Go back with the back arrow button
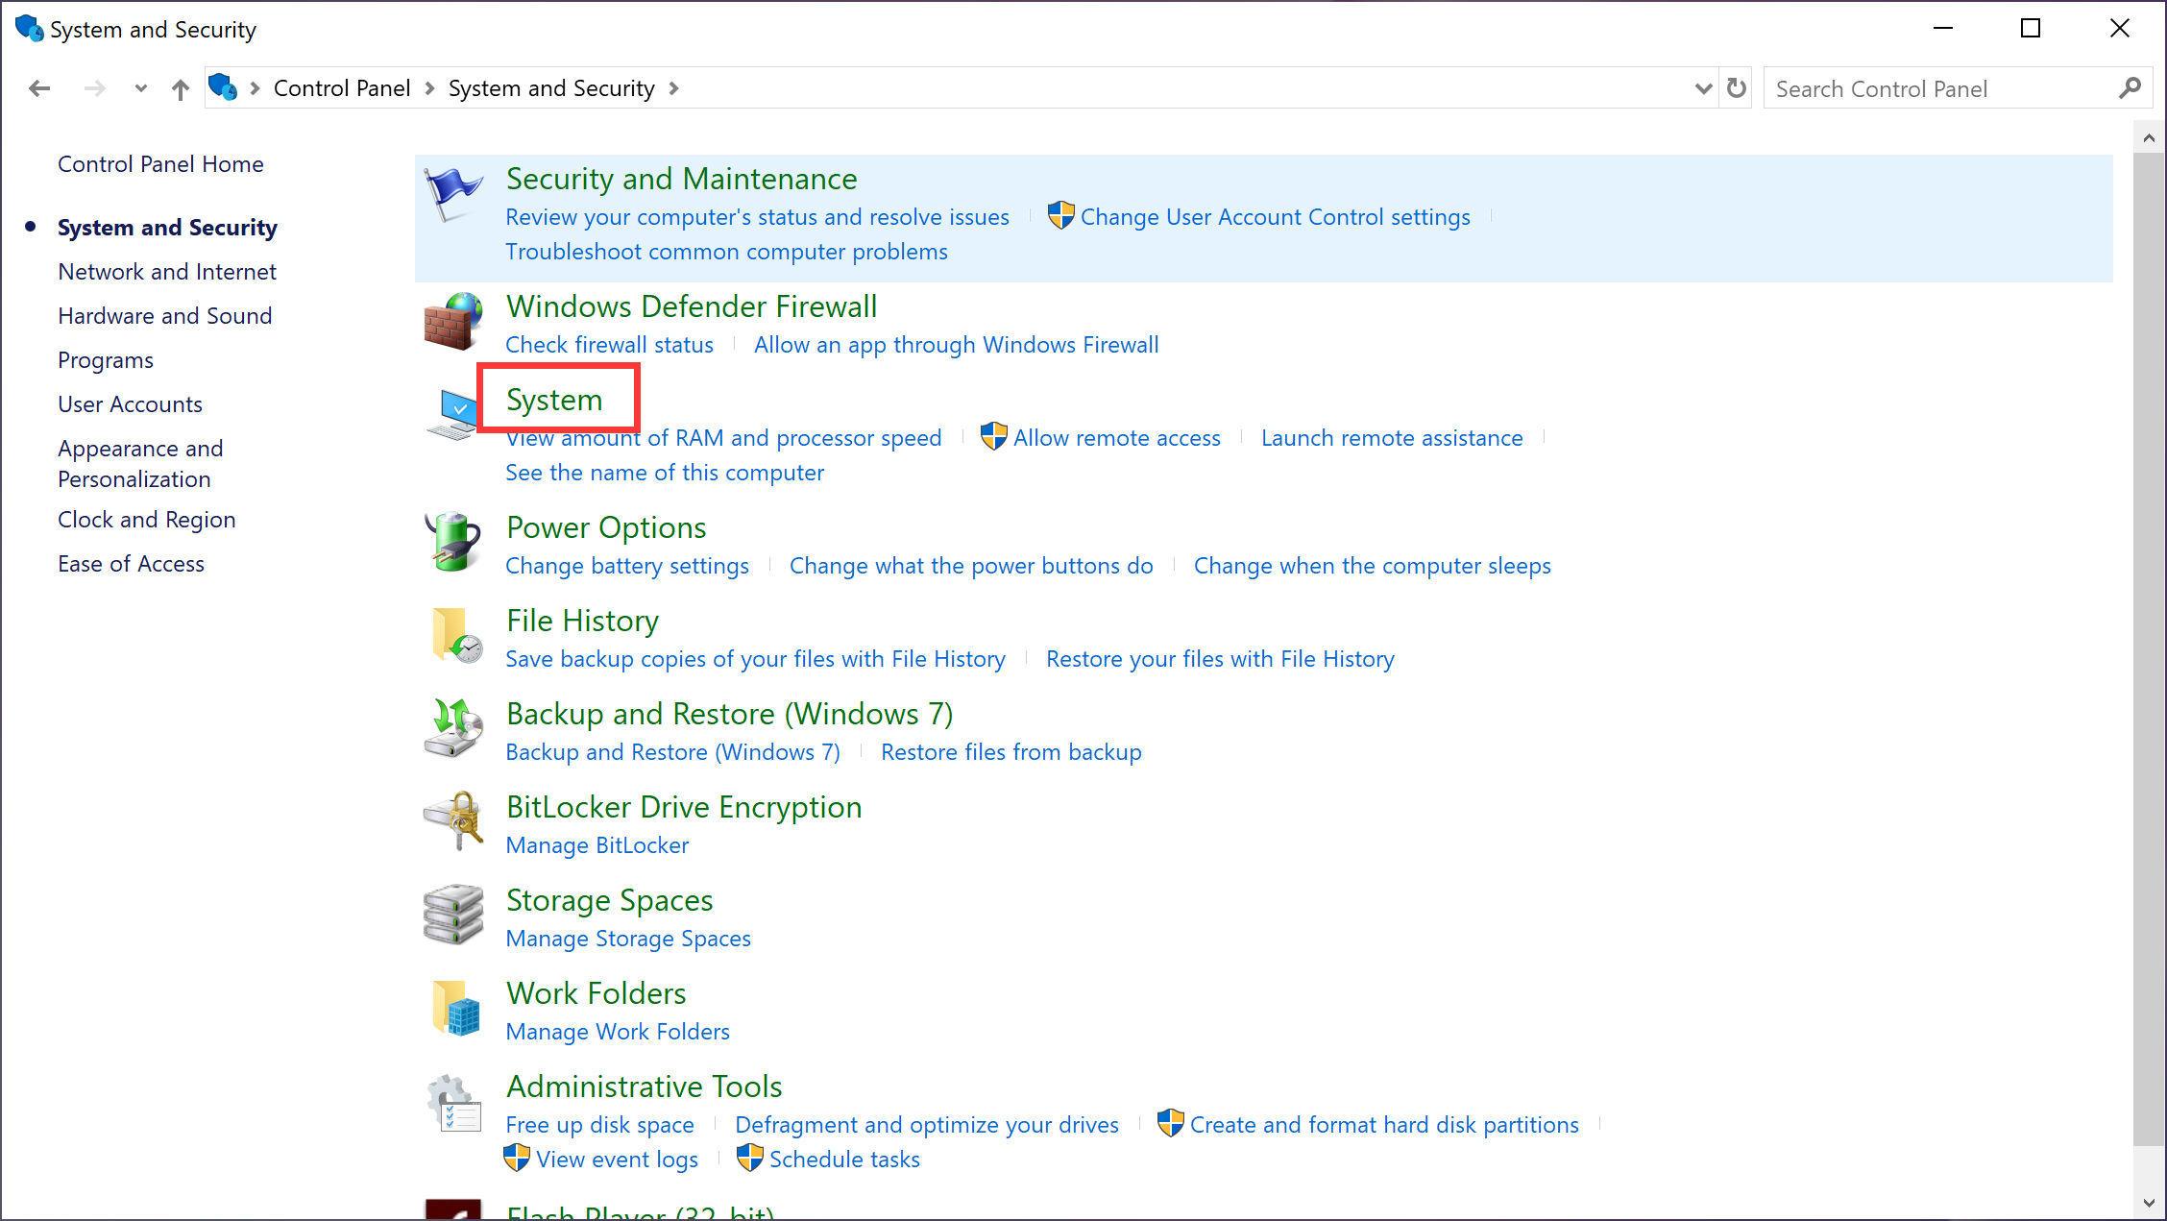 (x=39, y=88)
